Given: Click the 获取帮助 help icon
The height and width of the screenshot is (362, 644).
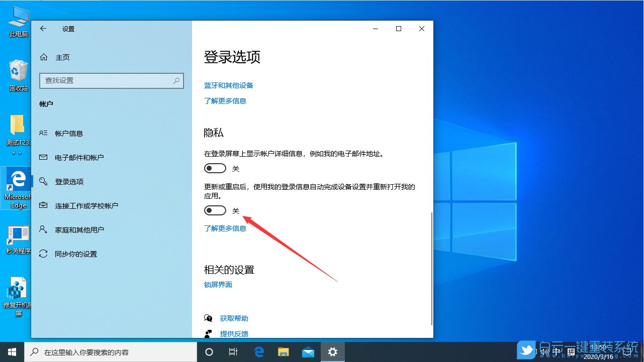Looking at the screenshot, I should [x=208, y=317].
